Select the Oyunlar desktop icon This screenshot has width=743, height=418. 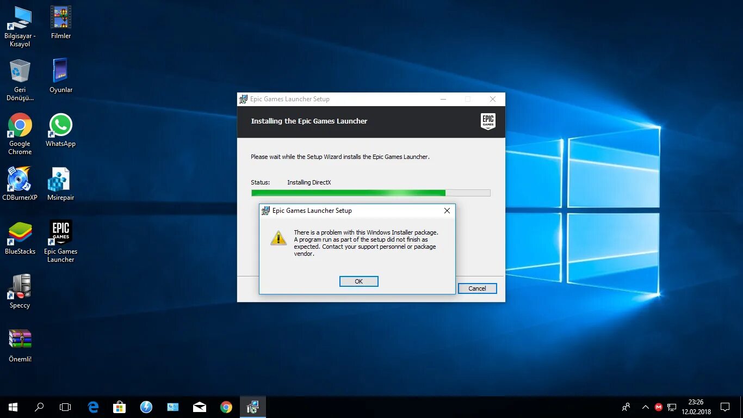pos(61,77)
